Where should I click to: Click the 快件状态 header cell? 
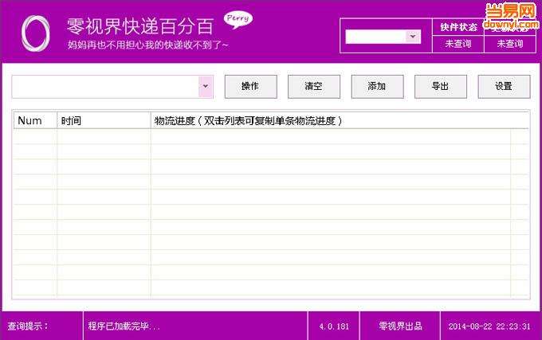pyautogui.click(x=458, y=27)
